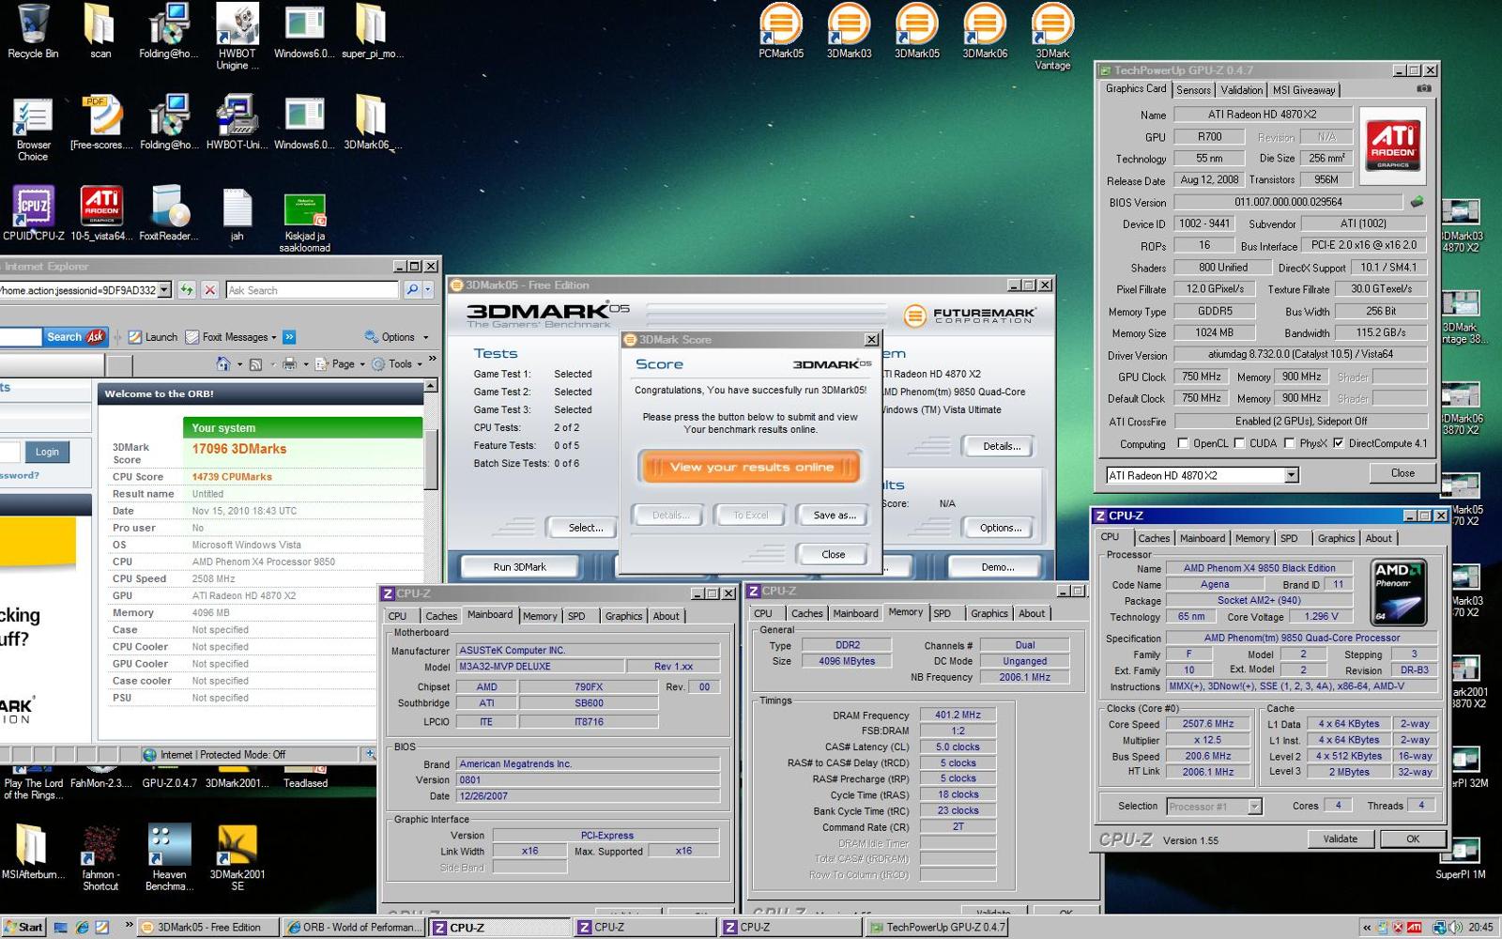Open the CPUID CPU-Z desktop icon

pos(33,212)
